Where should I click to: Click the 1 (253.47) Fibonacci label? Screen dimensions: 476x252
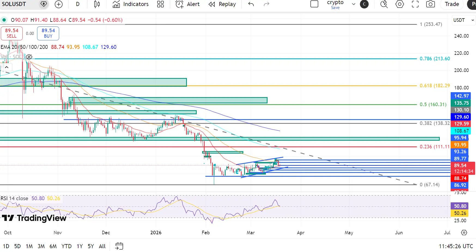point(431,24)
